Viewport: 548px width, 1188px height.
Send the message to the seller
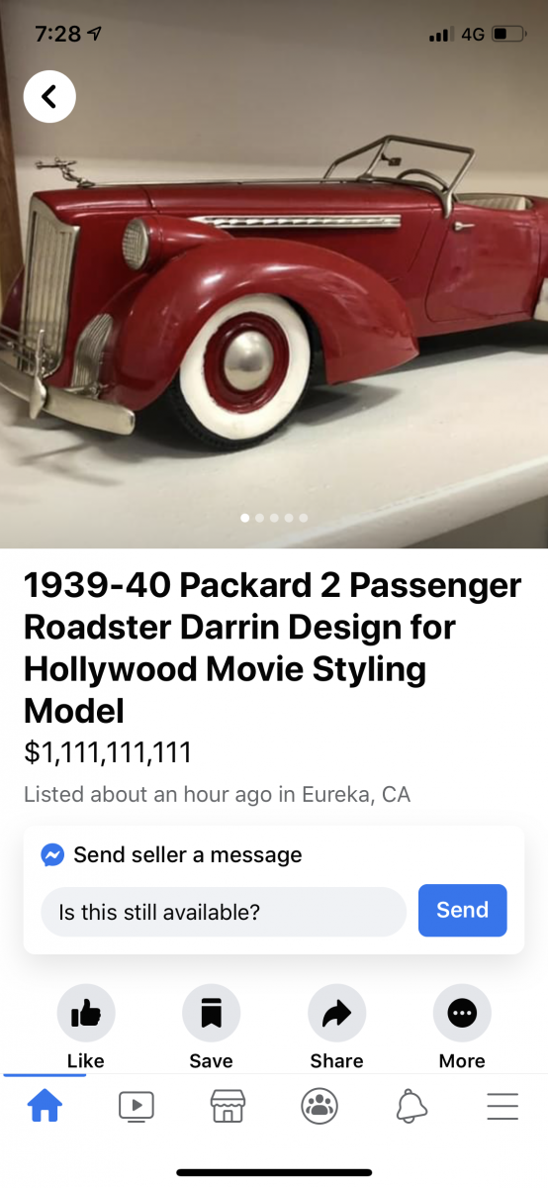click(x=462, y=910)
